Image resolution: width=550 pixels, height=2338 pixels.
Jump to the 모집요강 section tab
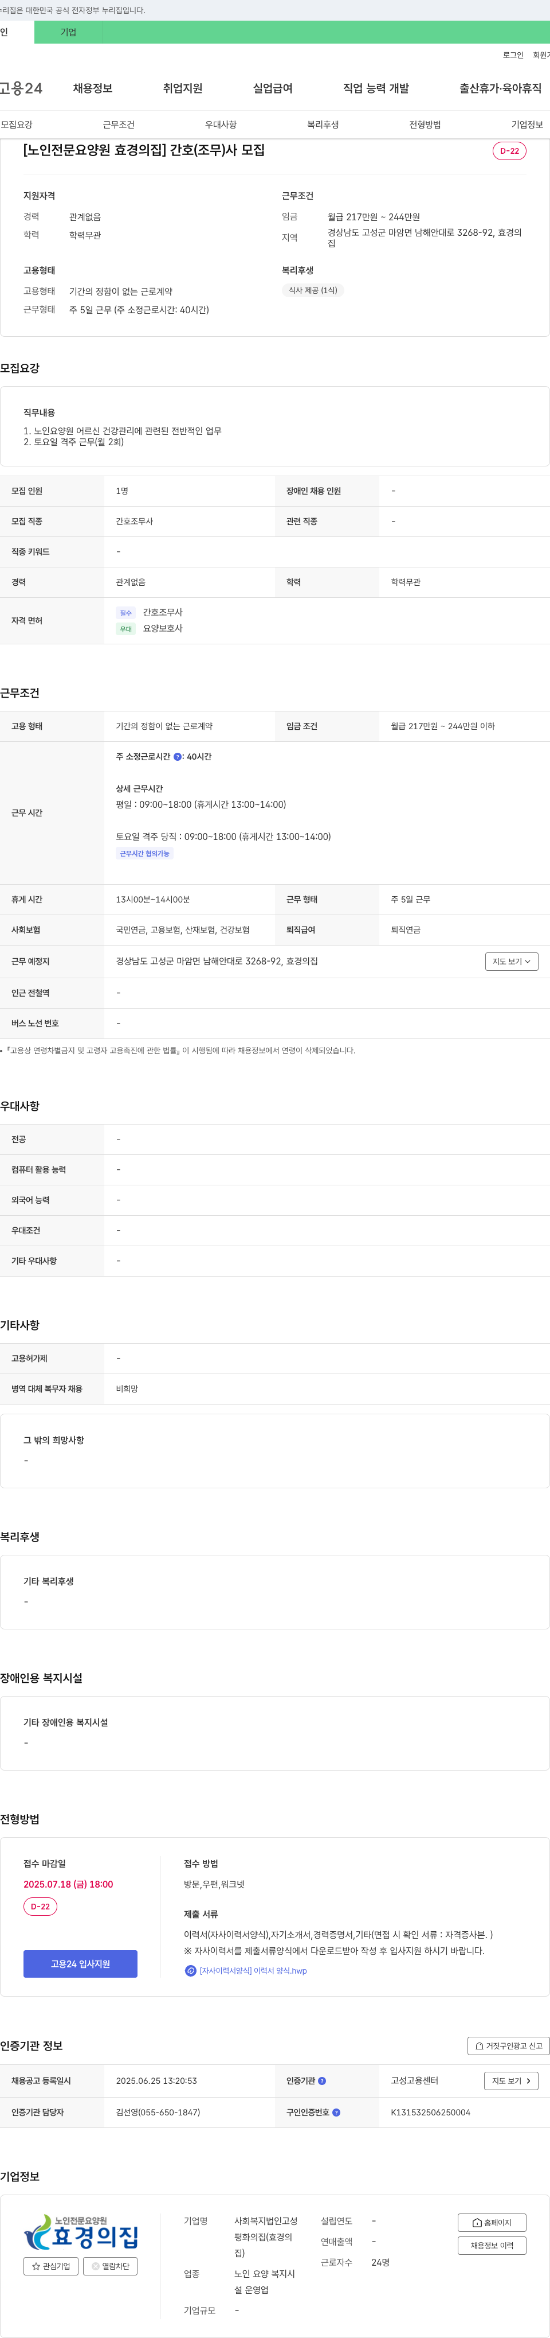[x=16, y=125]
